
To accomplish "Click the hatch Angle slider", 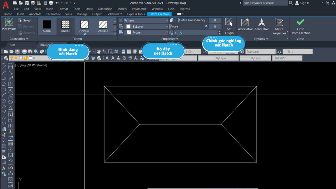I will click(x=189, y=26).
